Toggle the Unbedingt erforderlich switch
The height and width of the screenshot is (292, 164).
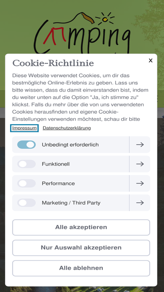coord(26,145)
